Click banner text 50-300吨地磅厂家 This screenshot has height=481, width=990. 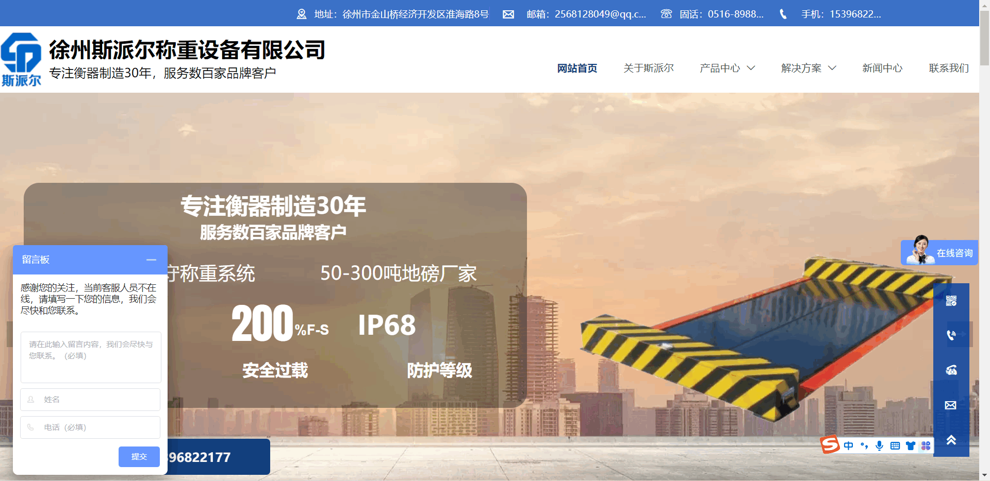[399, 273]
